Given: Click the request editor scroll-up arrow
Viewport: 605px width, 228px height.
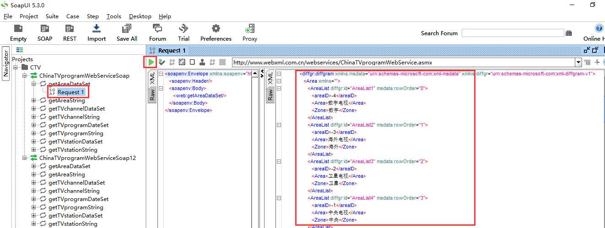Looking at the screenshot, I should click(x=254, y=73).
